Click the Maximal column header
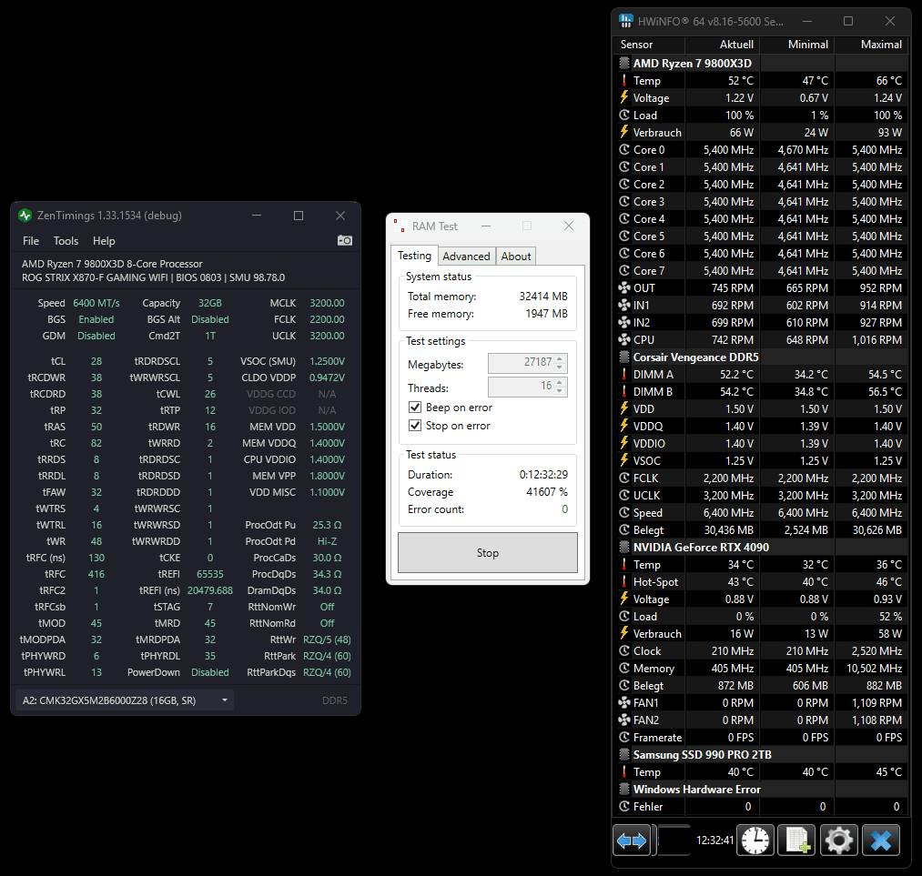 coord(872,45)
